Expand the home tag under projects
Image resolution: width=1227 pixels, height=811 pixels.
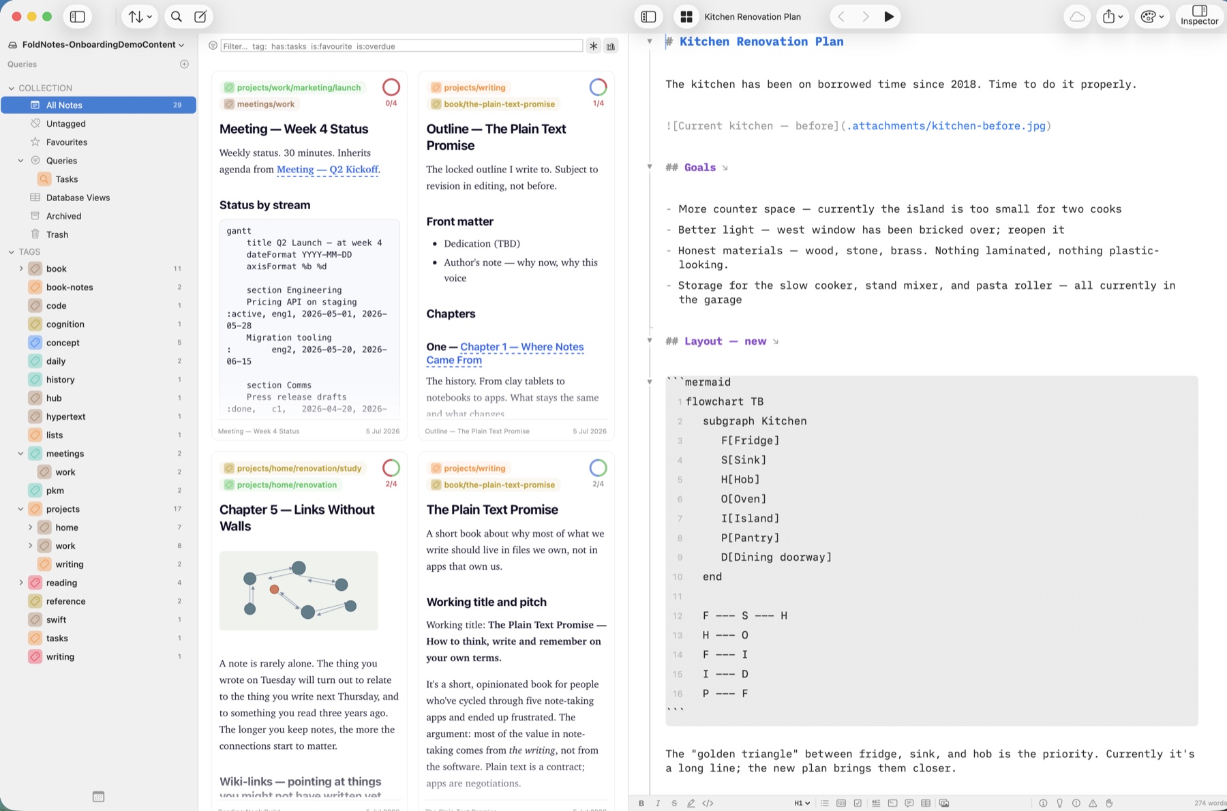[30, 527]
